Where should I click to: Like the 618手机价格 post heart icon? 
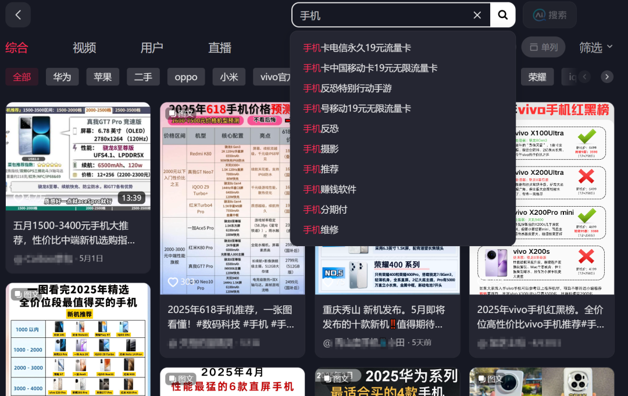[173, 282]
